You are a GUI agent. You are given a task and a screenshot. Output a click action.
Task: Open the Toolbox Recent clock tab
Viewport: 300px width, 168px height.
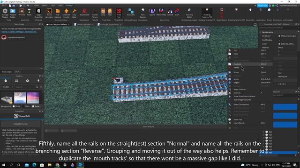(28, 81)
